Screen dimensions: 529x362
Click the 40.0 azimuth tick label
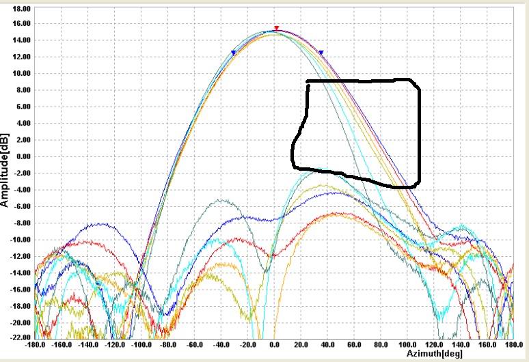(327, 345)
